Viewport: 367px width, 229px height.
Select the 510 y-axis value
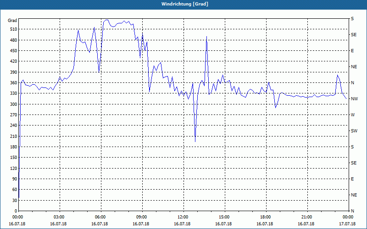point(14,29)
